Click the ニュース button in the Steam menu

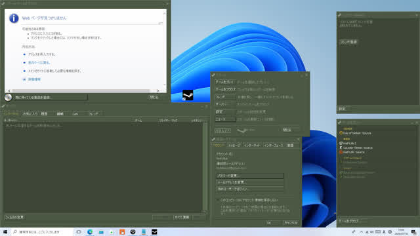[x=225, y=119]
